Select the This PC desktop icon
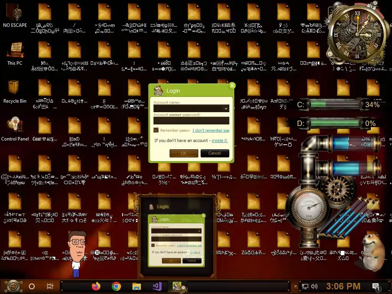The image size is (392, 294). pyautogui.click(x=15, y=54)
